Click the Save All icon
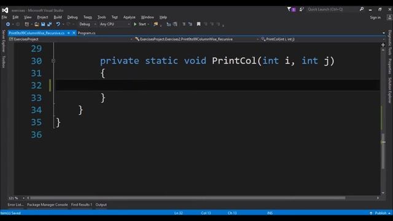 tap(49, 24)
